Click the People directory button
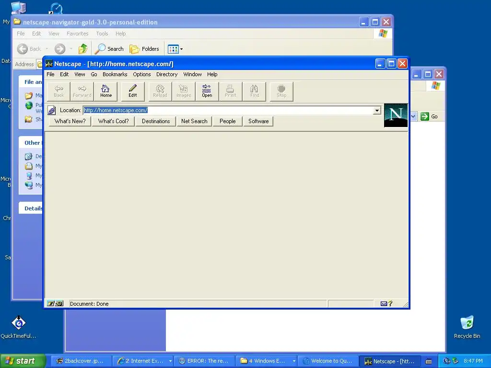The height and width of the screenshot is (368, 491). coord(228,121)
